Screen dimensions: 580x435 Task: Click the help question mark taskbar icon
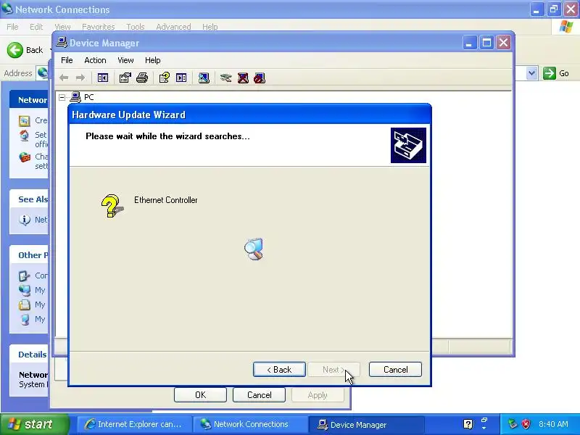pos(468,424)
